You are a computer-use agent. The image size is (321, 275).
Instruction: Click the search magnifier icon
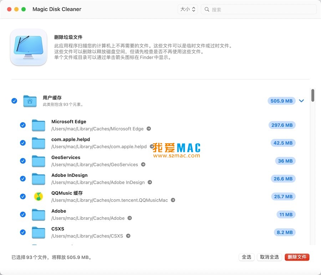pos(207,9)
